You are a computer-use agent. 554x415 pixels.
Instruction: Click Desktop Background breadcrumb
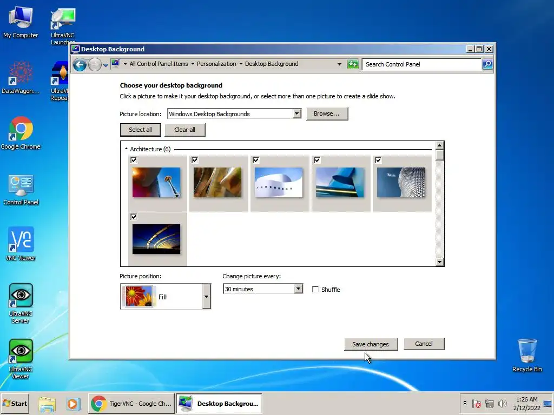point(272,64)
